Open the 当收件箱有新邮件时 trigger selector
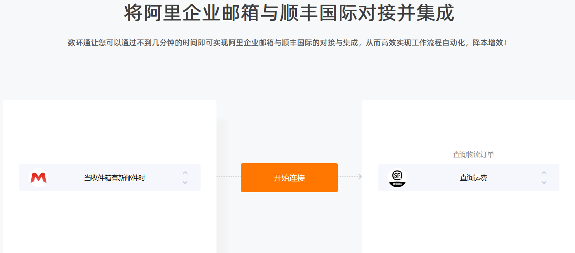Viewport: 575px width, 253px height. (110, 178)
